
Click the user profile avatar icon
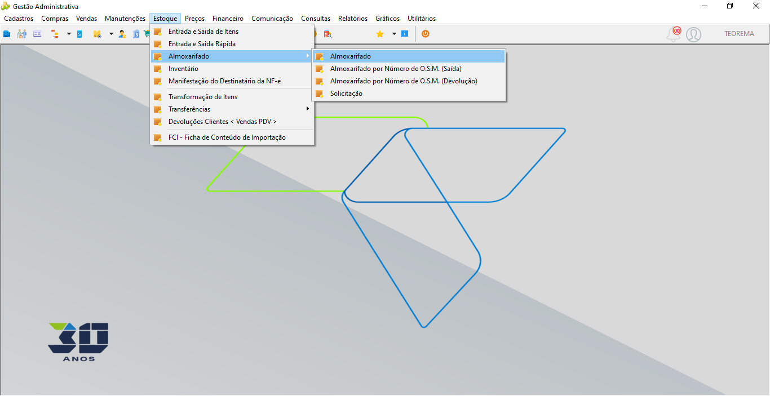pyautogui.click(x=694, y=34)
